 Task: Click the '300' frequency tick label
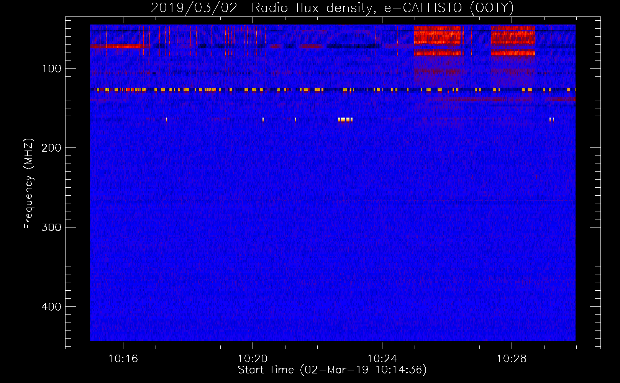coord(52,227)
